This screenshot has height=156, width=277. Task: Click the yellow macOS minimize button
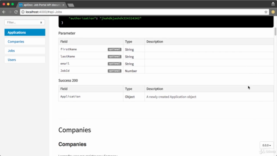[x=8, y=4]
